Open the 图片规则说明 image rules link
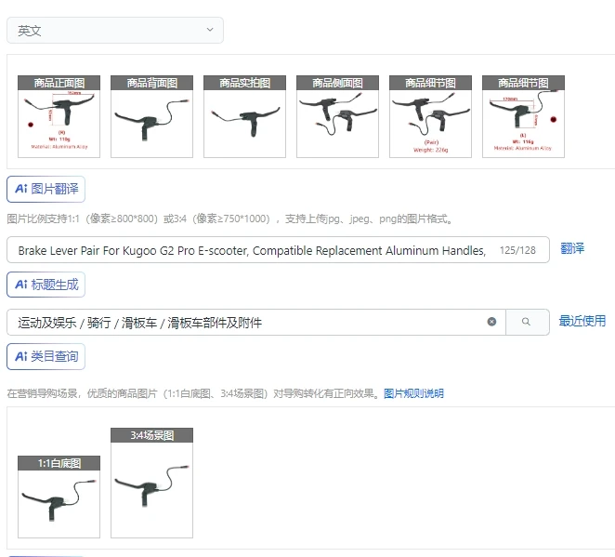615x557 pixels. [x=413, y=393]
